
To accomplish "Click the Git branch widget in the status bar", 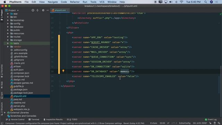I will 200,123.
